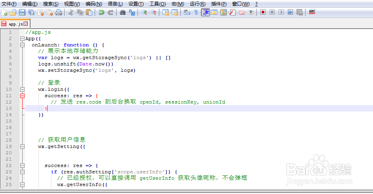The width and height of the screenshot is (373, 194).
Task: Open Find with the binoculars icon
Action: tap(122, 12)
